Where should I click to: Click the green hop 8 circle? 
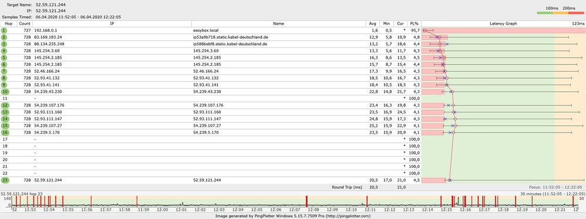(x=4, y=78)
